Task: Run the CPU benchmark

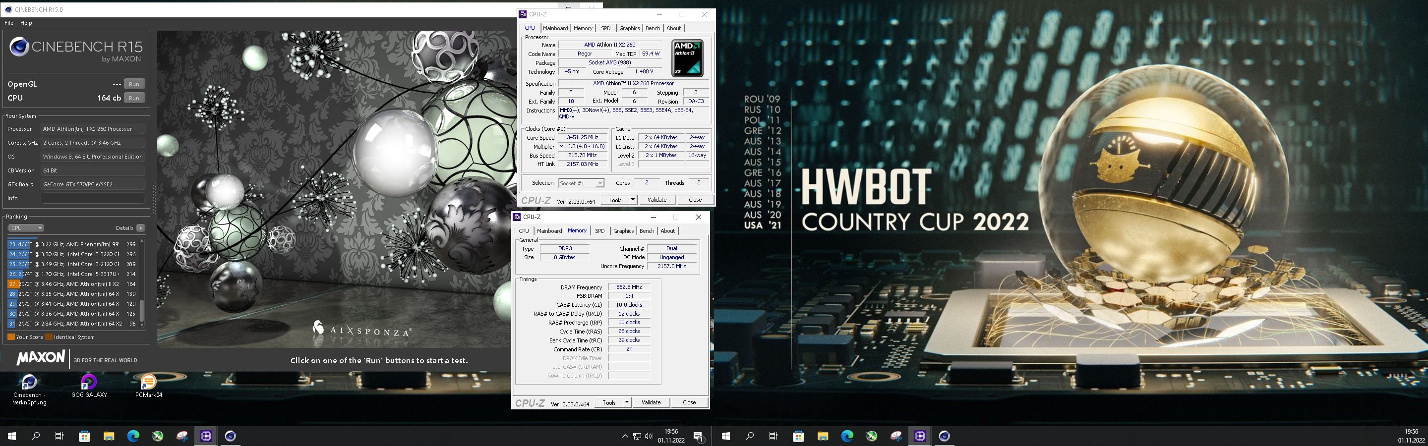Action: tap(134, 98)
